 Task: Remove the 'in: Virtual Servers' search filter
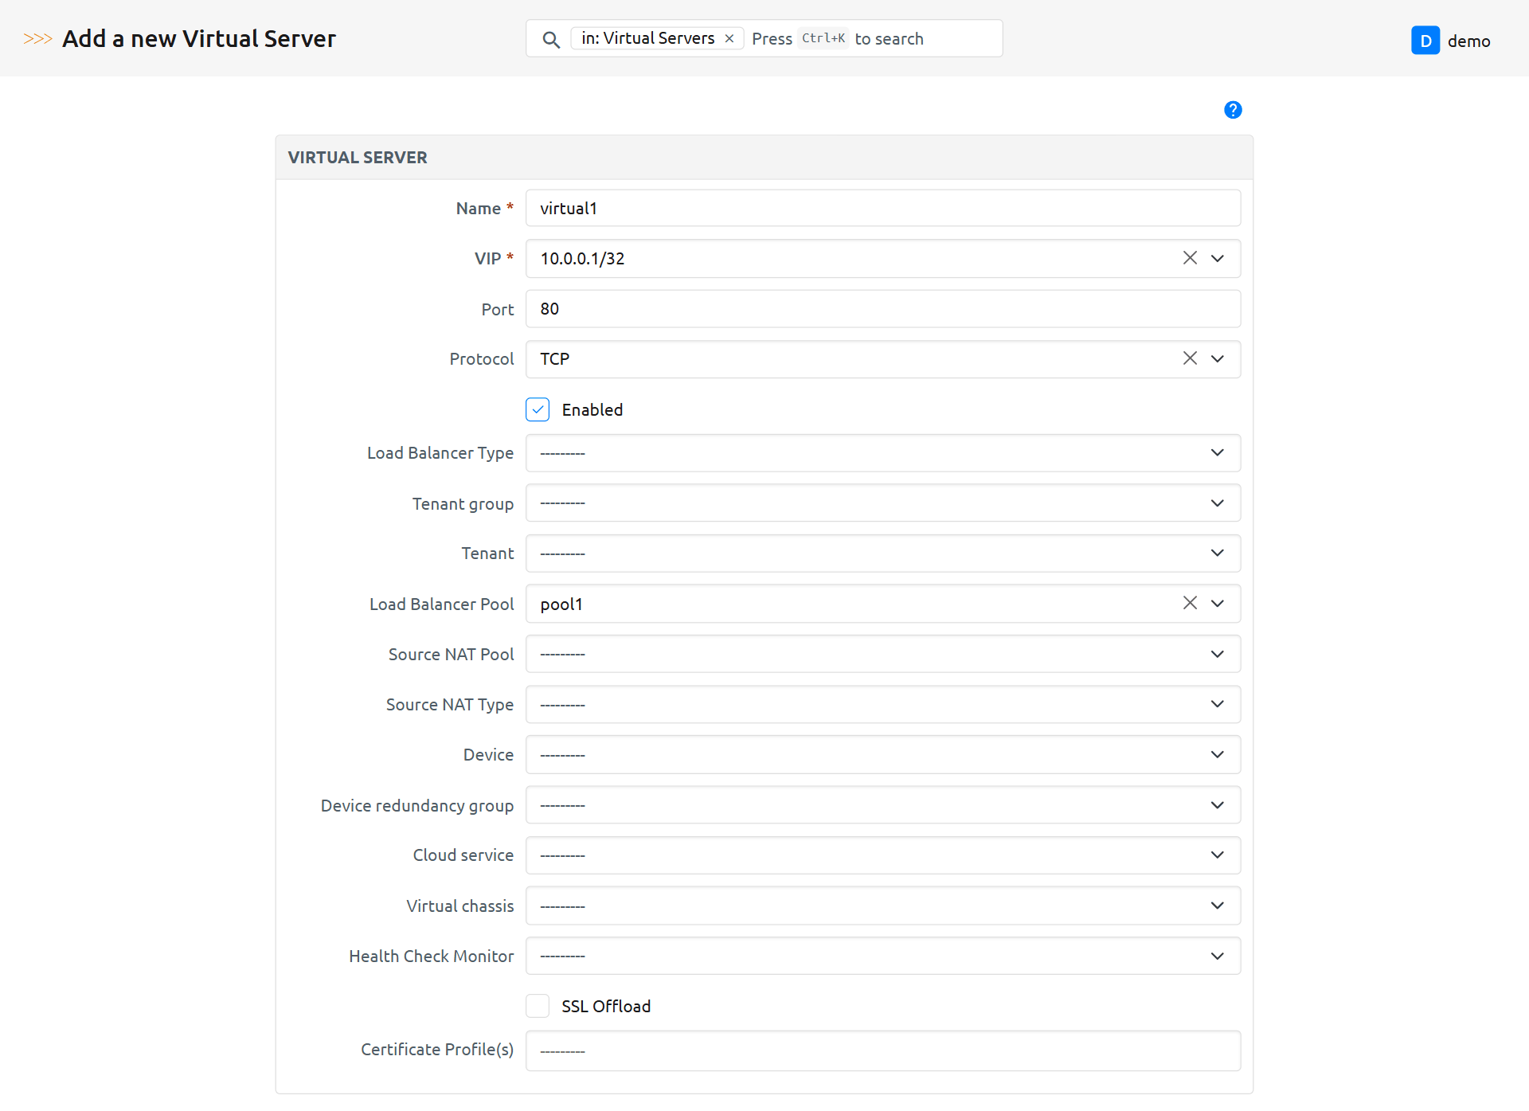729,38
